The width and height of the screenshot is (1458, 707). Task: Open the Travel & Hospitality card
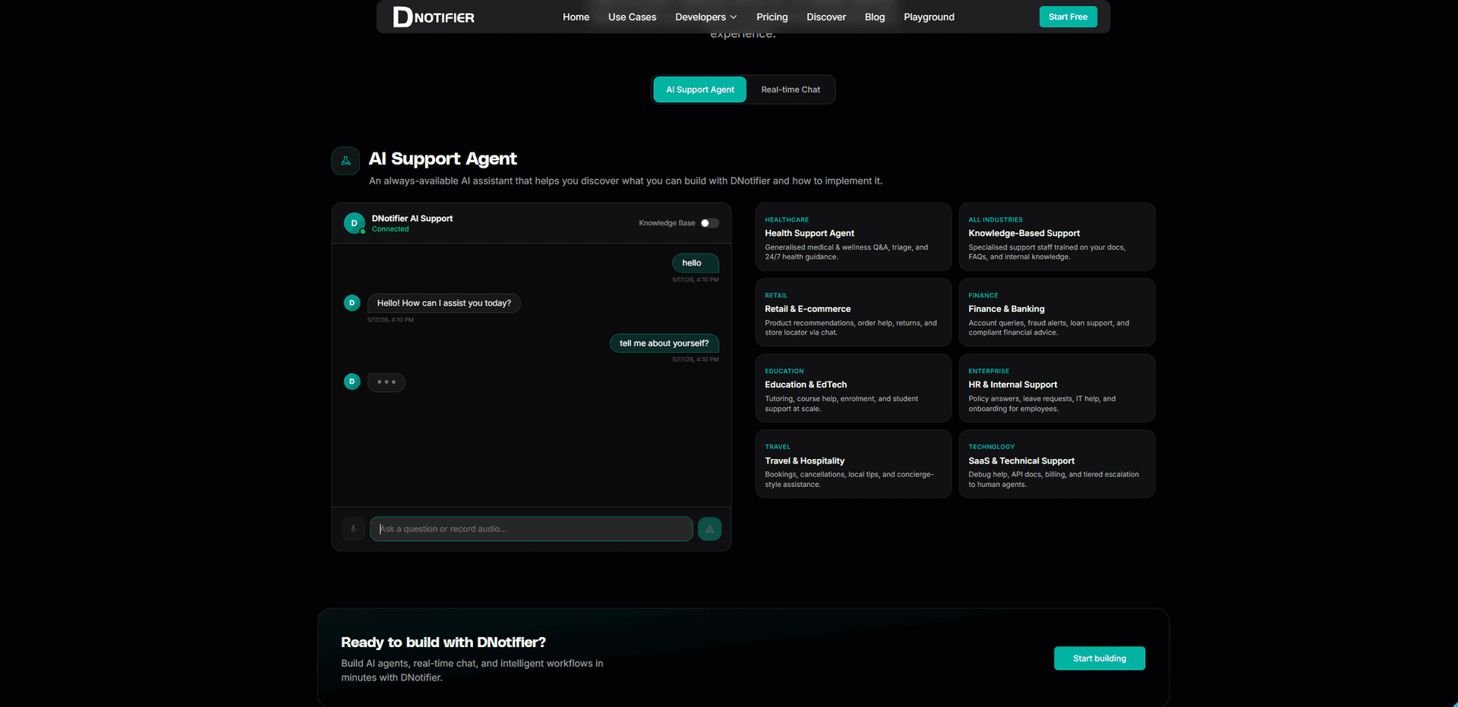pos(854,464)
